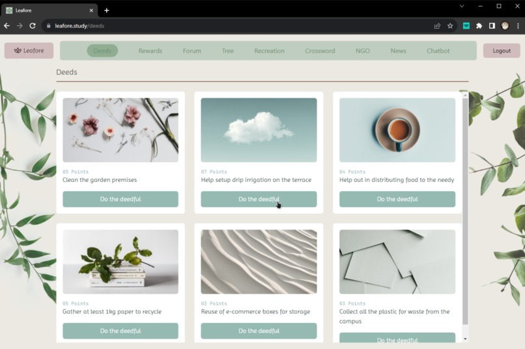525x349 pixels.
Task: Click Do the deedful for e-commerce boxes
Action: (259, 331)
